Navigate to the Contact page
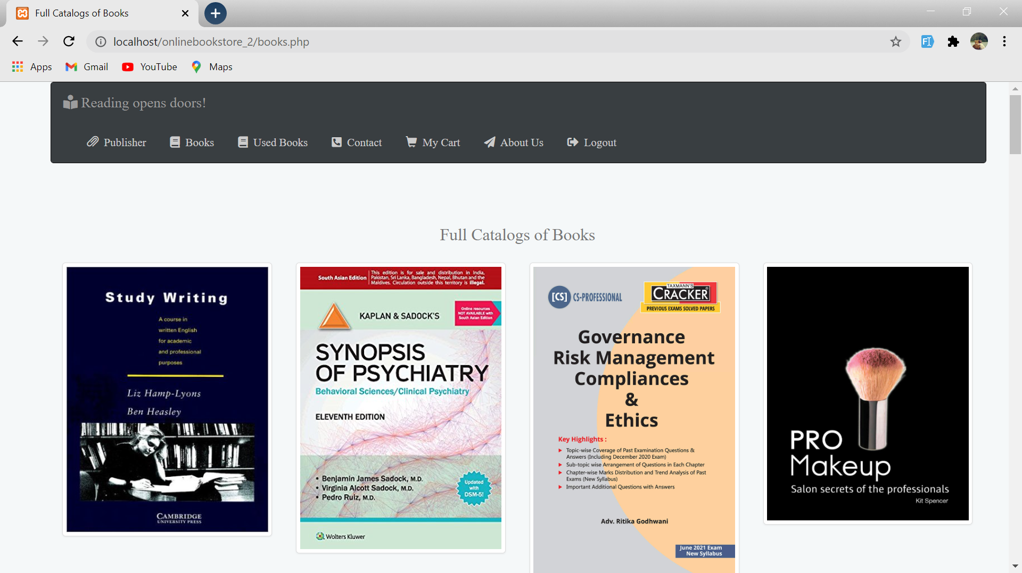Viewport: 1022px width, 573px height. click(357, 142)
